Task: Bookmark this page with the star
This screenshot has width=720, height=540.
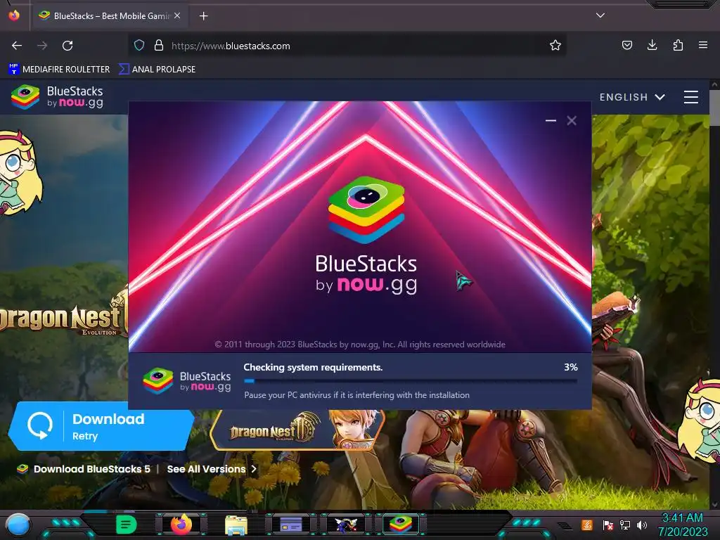Action: [x=555, y=46]
